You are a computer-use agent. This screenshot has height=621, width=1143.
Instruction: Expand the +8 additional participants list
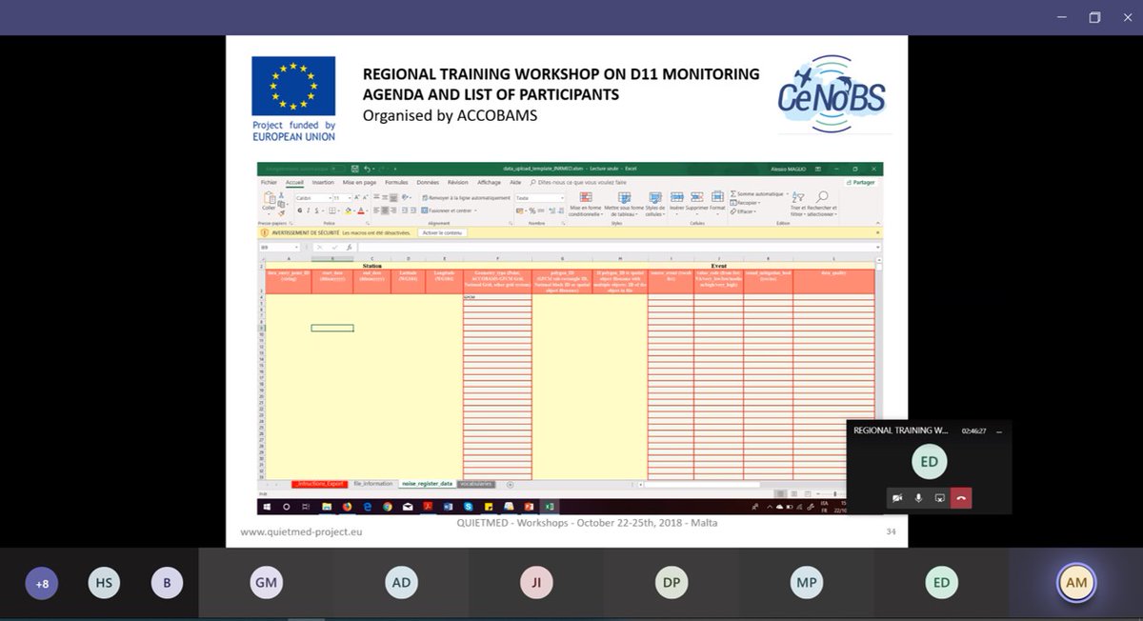tap(42, 583)
